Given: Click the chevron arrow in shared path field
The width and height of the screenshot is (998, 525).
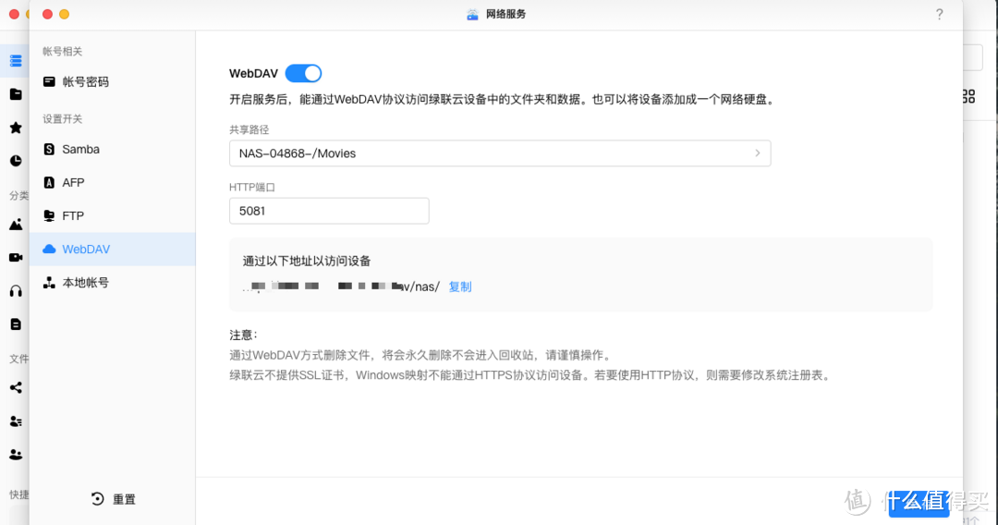Looking at the screenshot, I should tap(758, 153).
